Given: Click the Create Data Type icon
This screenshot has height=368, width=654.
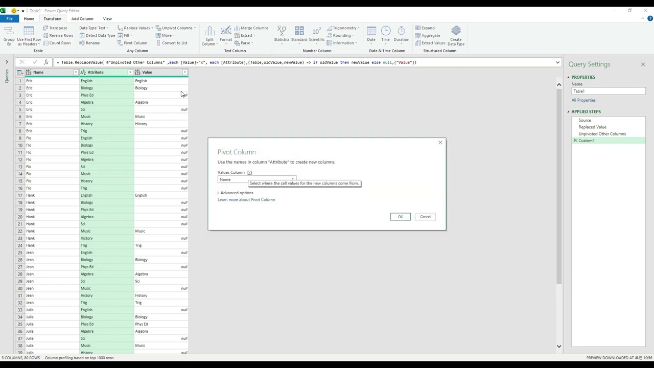Looking at the screenshot, I should coord(456,35).
